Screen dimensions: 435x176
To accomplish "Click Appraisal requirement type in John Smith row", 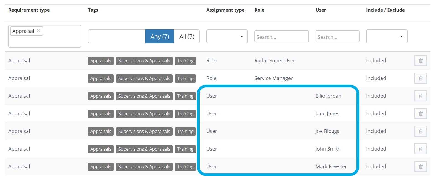I will coord(19,149).
